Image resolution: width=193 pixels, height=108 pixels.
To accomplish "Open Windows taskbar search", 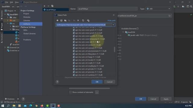I will pos(8,106).
